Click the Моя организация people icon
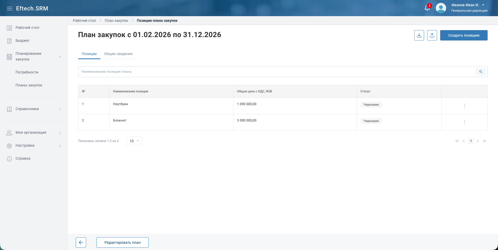Viewport: 498px width, 250px height. coord(9,133)
